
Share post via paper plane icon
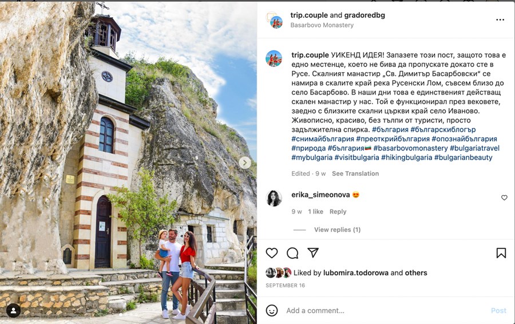click(313, 252)
